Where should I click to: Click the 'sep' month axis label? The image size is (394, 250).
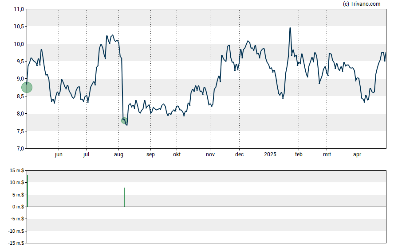click(150, 154)
